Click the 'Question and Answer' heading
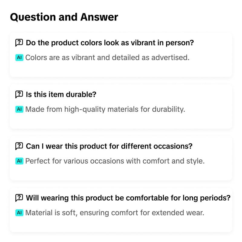The width and height of the screenshot is (242, 242). [x=64, y=17]
